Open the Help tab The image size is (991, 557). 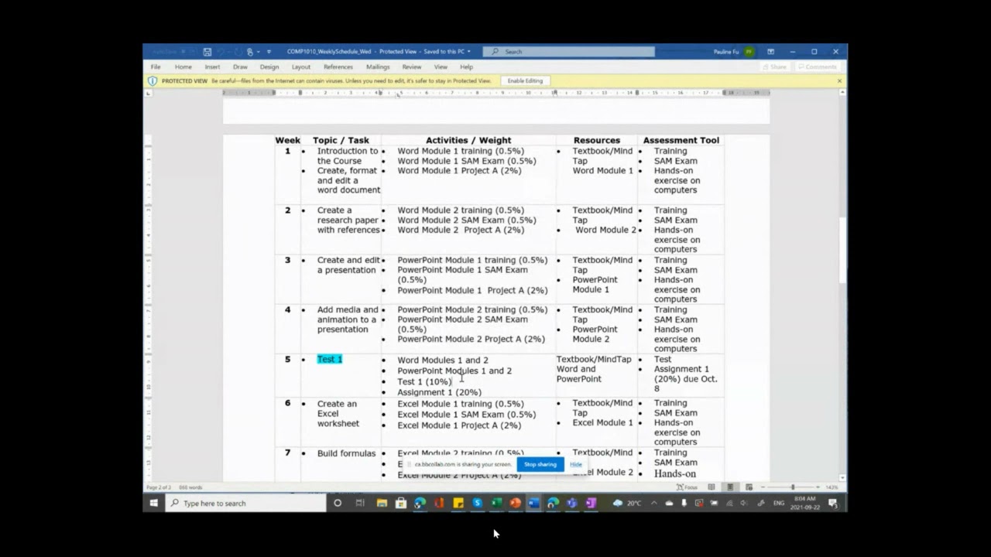click(466, 67)
